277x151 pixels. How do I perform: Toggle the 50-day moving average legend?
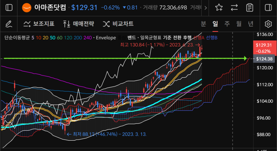tap(52, 38)
